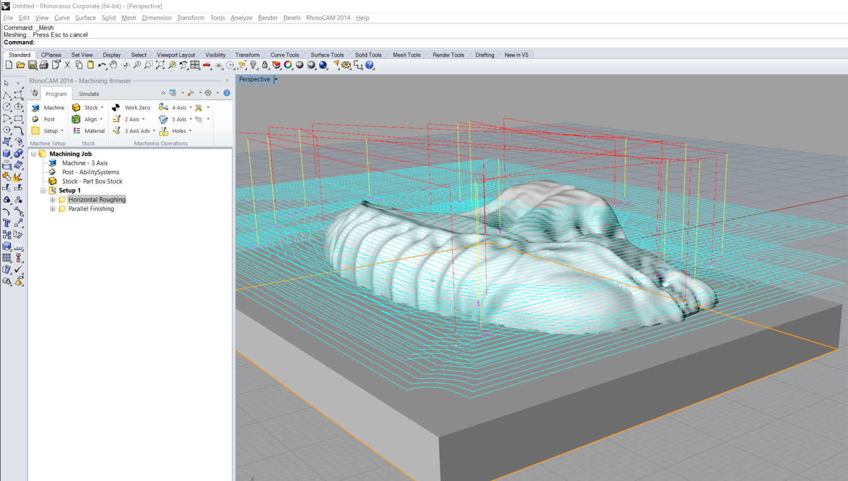Screen dimensions: 848x481
Task: Open the File menu
Action: pos(8,18)
